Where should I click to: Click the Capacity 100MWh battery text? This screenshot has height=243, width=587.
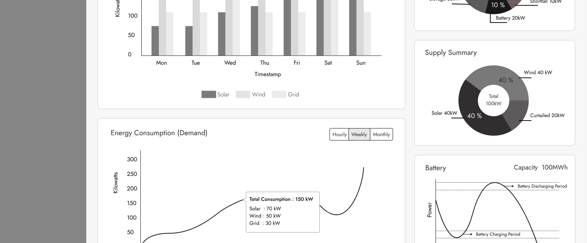pyautogui.click(x=540, y=168)
